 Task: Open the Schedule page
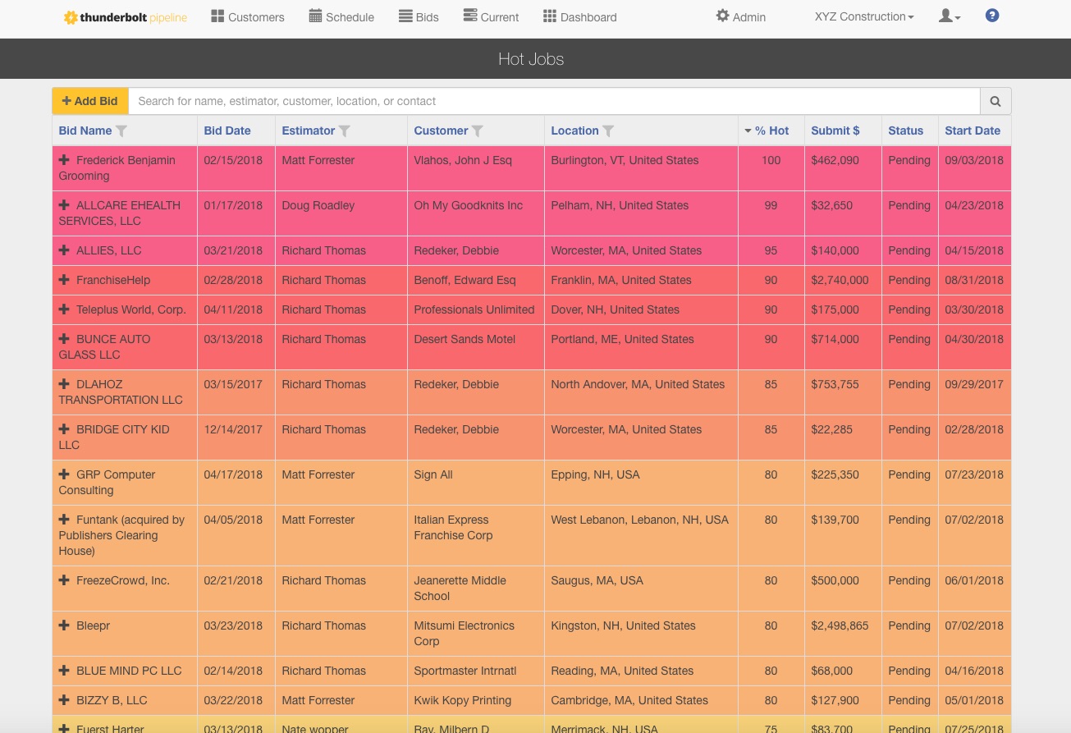click(341, 16)
